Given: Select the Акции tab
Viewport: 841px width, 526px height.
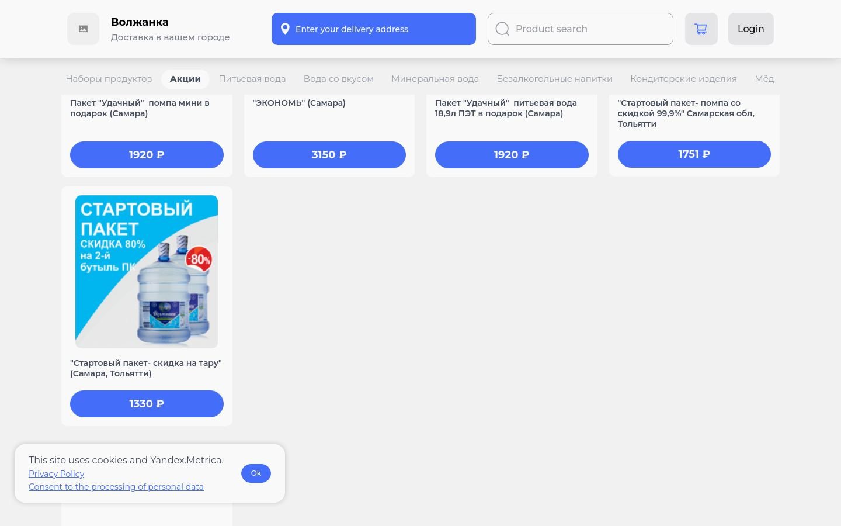Looking at the screenshot, I should click(x=185, y=79).
